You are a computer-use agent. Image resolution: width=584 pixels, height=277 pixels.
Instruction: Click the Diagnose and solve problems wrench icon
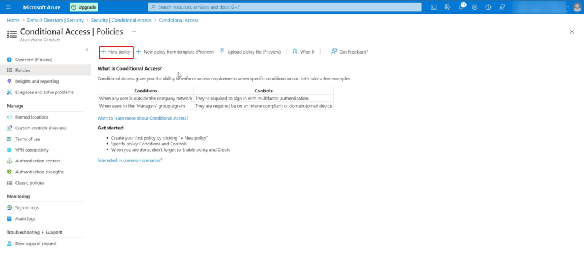pos(9,92)
